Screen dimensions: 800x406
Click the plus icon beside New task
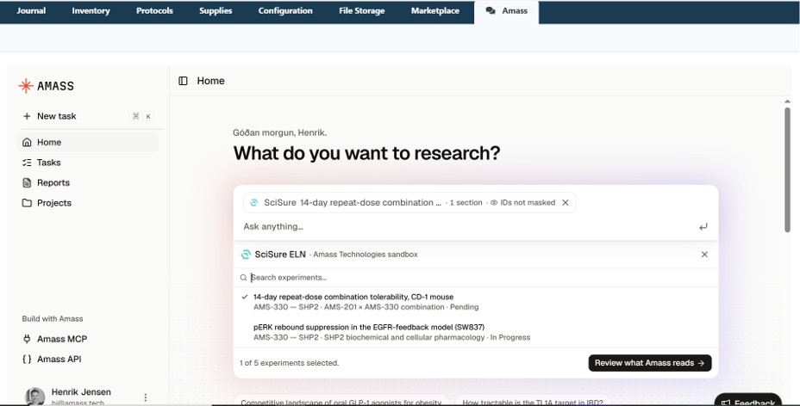pos(27,116)
